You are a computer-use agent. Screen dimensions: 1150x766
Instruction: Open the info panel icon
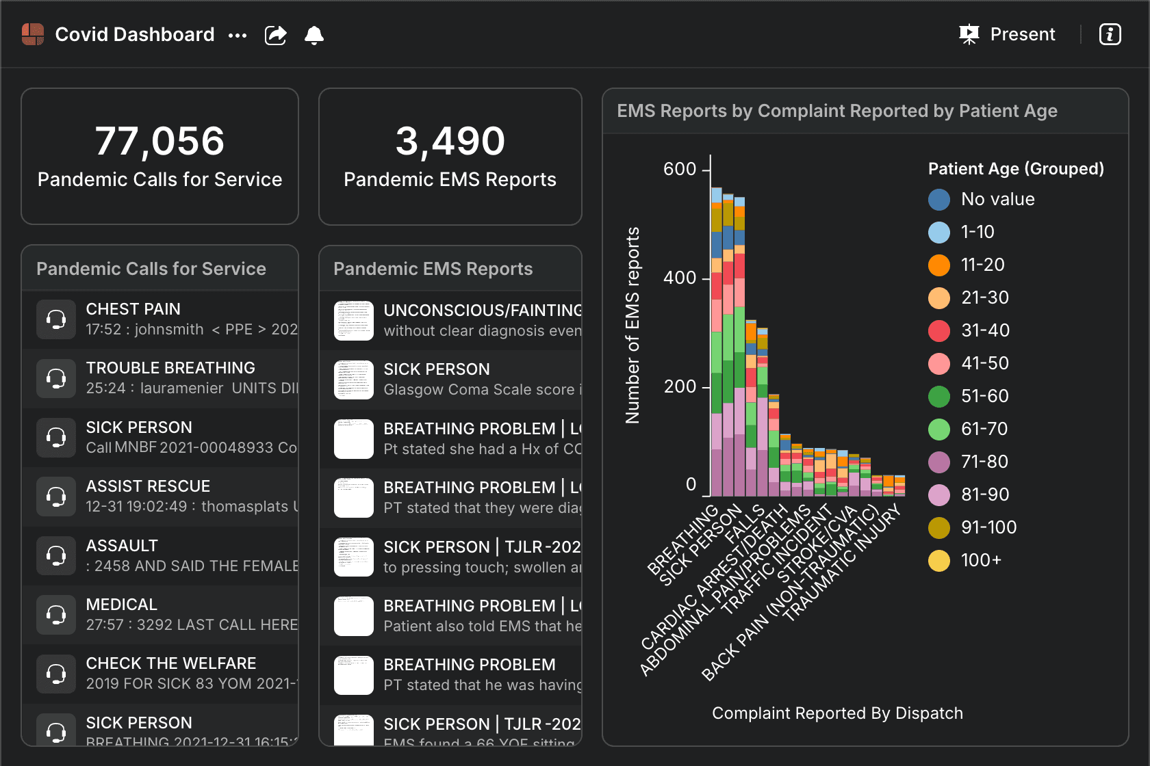[1110, 34]
